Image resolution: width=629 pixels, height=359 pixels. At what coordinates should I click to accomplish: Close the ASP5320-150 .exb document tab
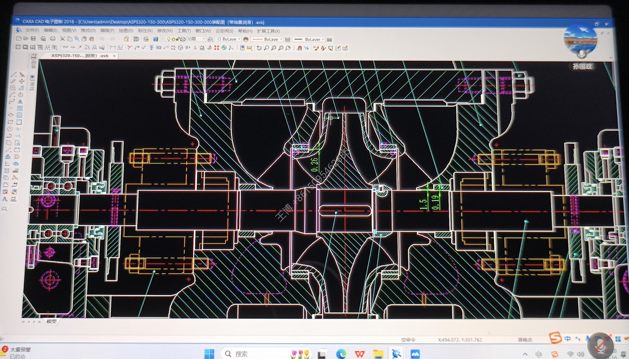tap(114, 56)
